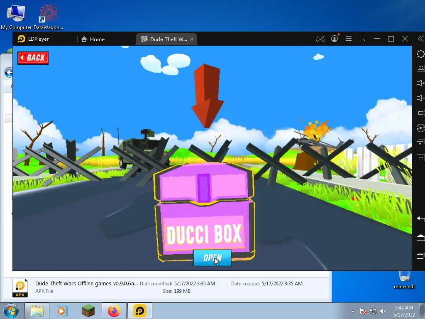Image resolution: width=425 pixels, height=319 pixels.
Task: Tap the Android recent apps sidebar icon
Action: tap(421, 256)
